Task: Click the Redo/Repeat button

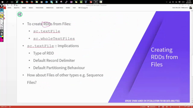Action: 11,5
